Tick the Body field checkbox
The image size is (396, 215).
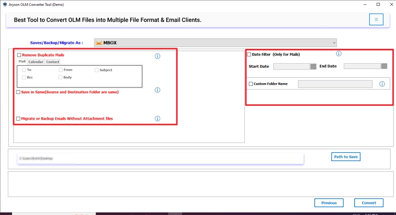(60, 77)
